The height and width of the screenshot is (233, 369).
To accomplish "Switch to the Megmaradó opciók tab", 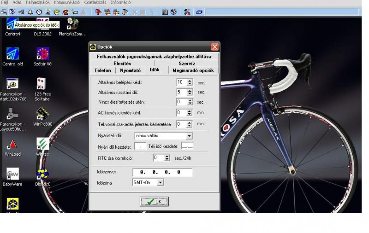I will click(x=193, y=70).
